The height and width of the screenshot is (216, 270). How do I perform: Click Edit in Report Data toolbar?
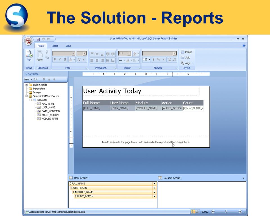coord(37,79)
